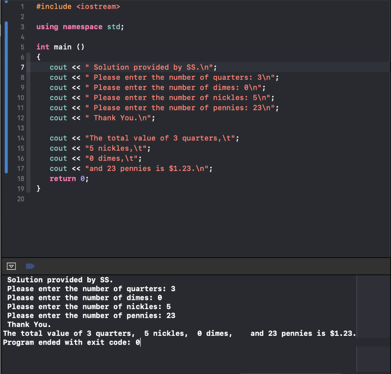
Task: Click the code line 'number of nickles: 5\n'
Action: tap(162, 98)
